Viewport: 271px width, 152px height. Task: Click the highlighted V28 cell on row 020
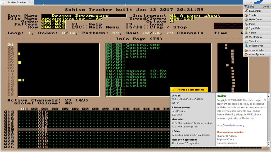pyautogui.click(x=43, y=130)
